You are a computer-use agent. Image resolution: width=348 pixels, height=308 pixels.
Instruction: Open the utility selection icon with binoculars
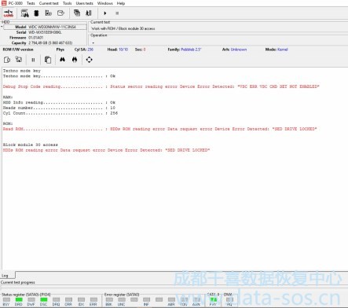pyautogui.click(x=24, y=13)
